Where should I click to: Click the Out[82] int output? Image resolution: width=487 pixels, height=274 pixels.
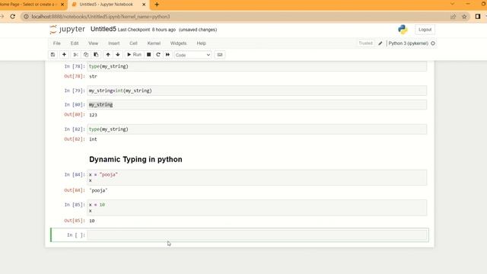tap(93, 139)
